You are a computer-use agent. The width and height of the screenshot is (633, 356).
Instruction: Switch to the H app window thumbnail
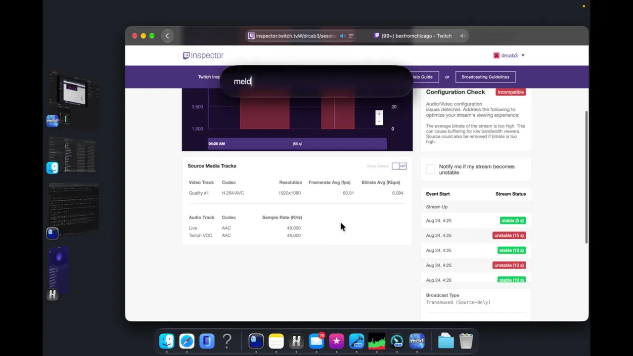(x=59, y=269)
